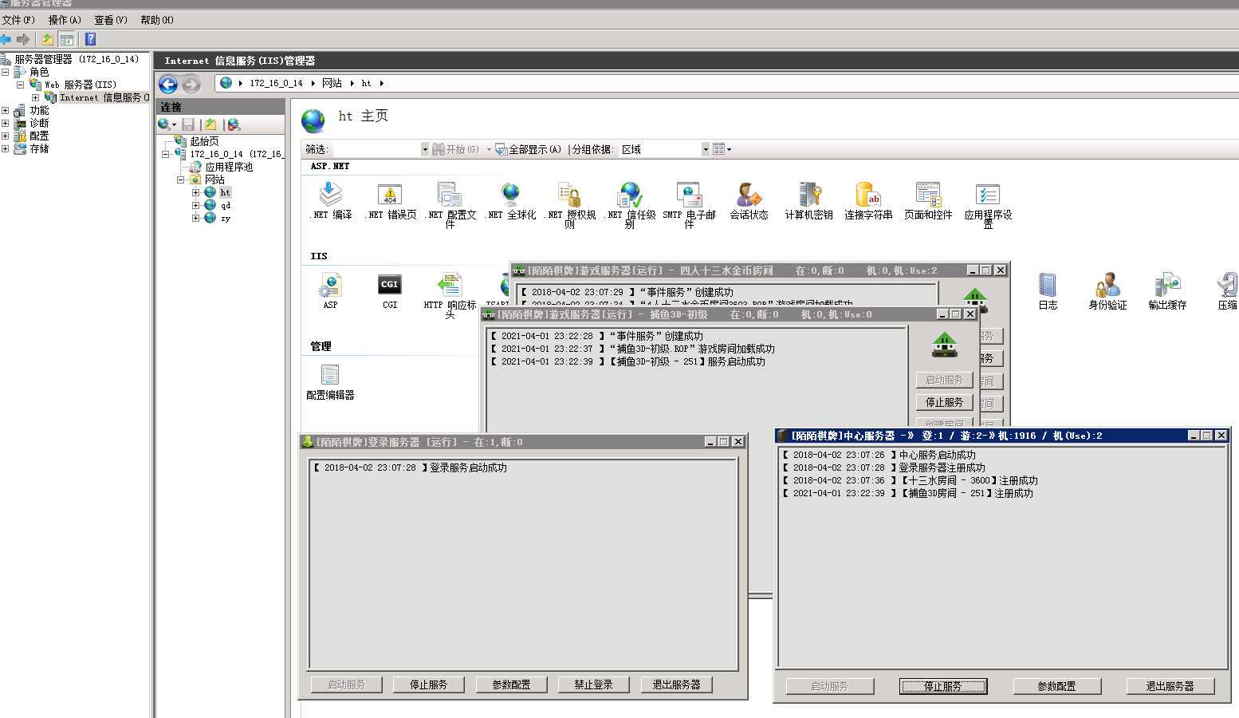The image size is (1239, 718).
Task: Open the .NET 编译 feature icon
Action: tap(330, 195)
